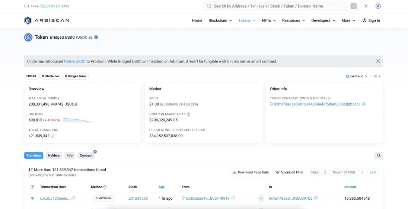Image resolution: width=408 pixels, height=209 pixels.
Task: Click Download Page Data button
Action: [251, 172]
